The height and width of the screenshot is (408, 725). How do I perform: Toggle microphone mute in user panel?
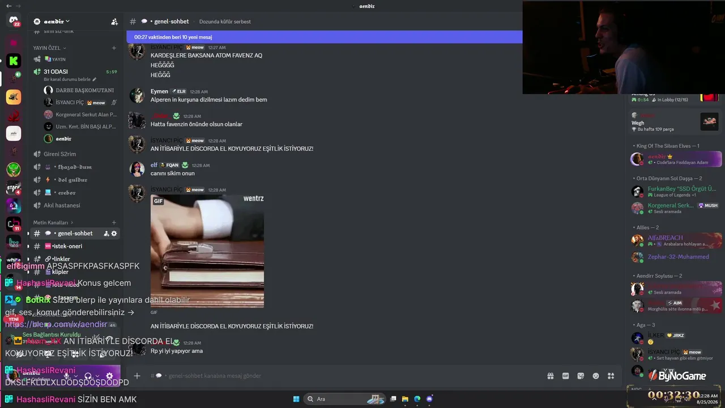(x=67, y=376)
